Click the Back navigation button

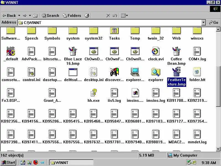(9, 15)
